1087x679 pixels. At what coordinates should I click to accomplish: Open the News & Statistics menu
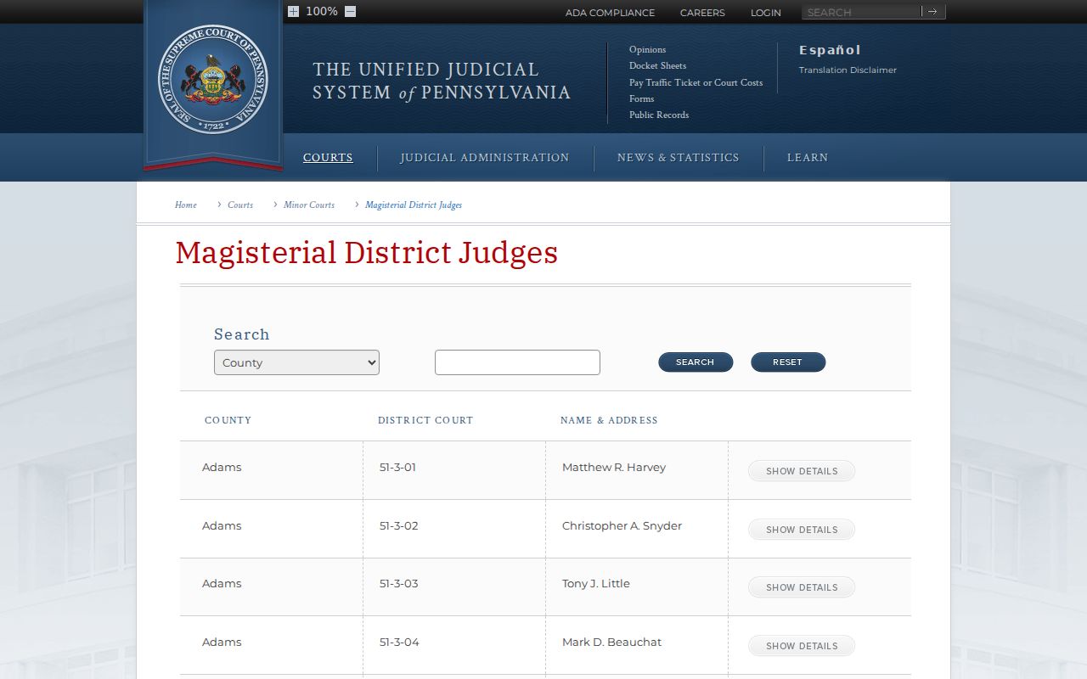[x=678, y=158]
